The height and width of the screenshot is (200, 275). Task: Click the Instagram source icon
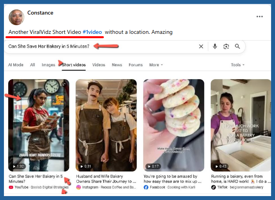(79, 187)
